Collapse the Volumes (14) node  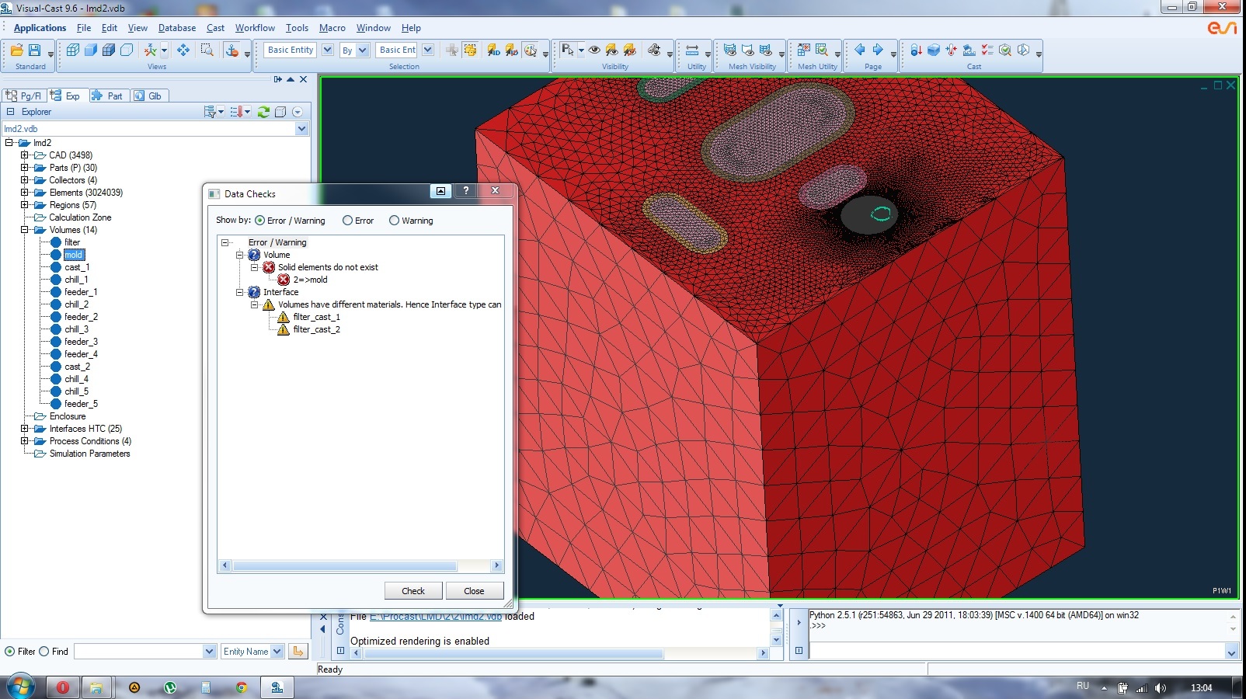click(x=24, y=230)
